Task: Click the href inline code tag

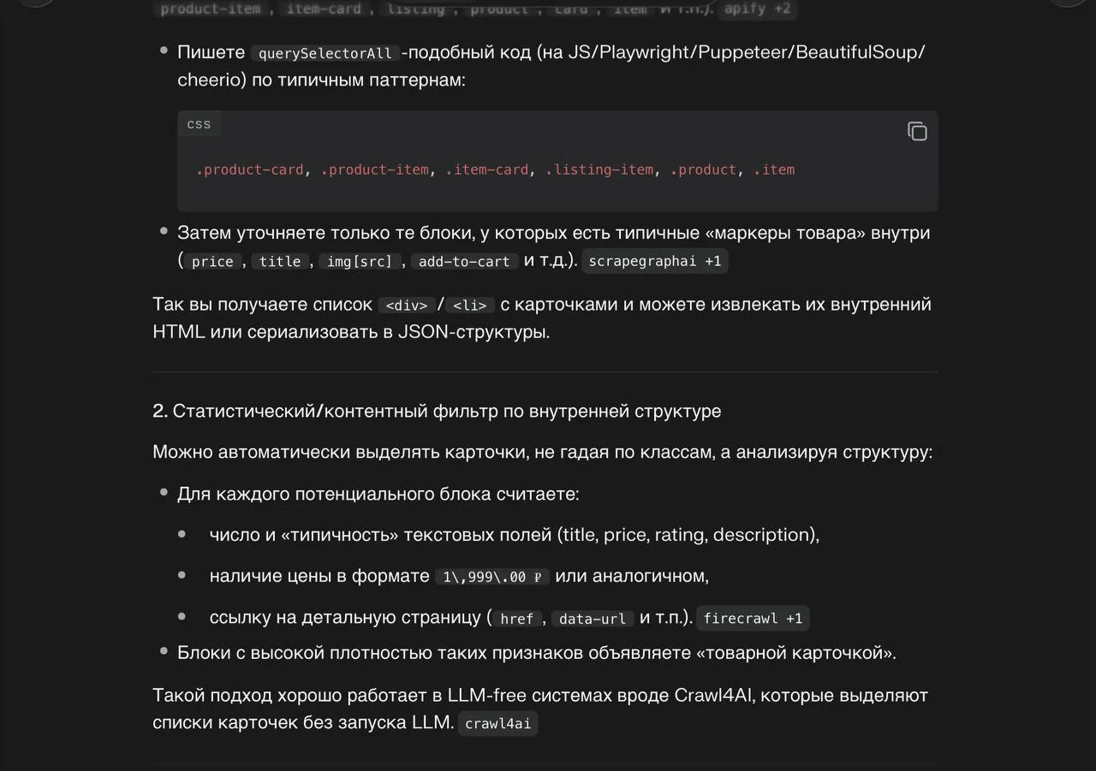Action: [516, 619]
